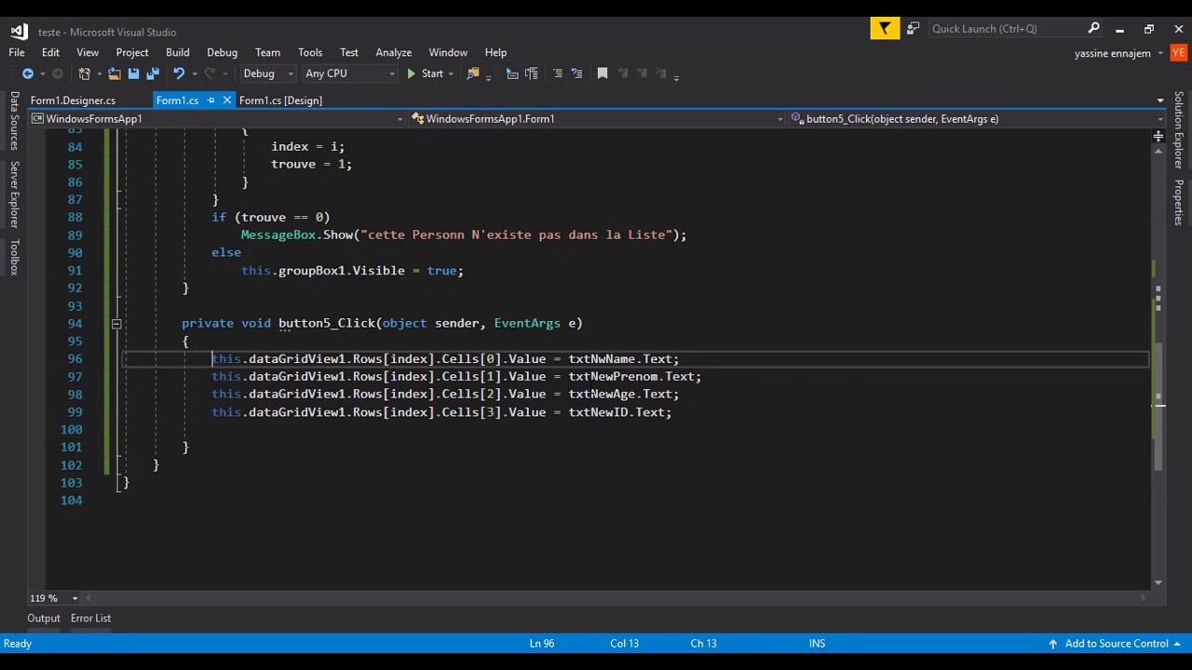Open the Window menu
The width and height of the screenshot is (1192, 670).
point(448,52)
